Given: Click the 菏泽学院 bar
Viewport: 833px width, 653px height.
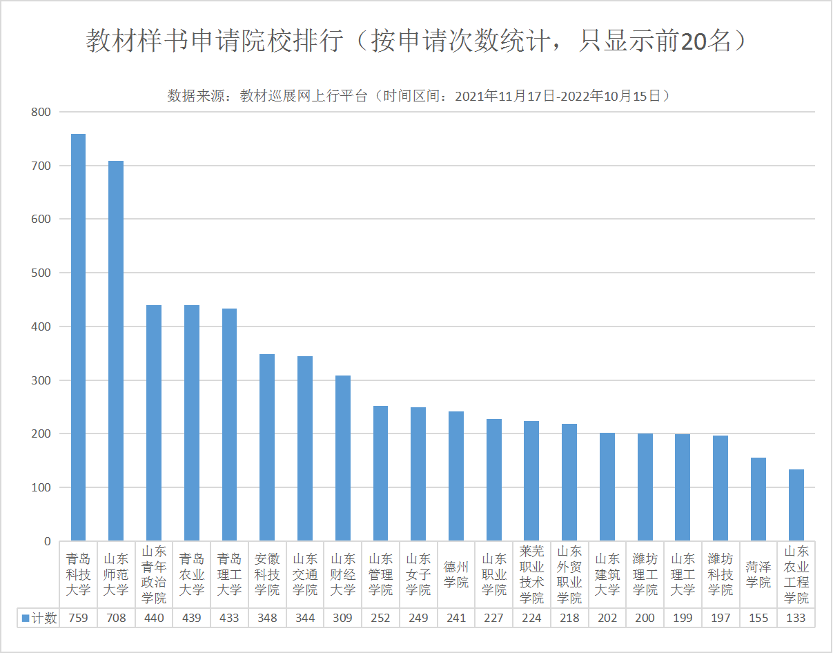Looking at the screenshot, I should (758, 499).
